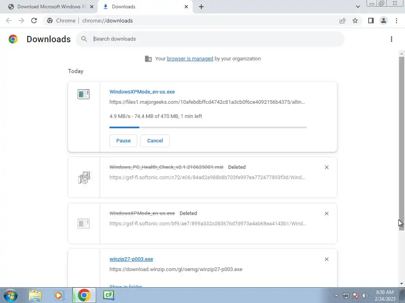Click the browser forward arrow

(21, 21)
